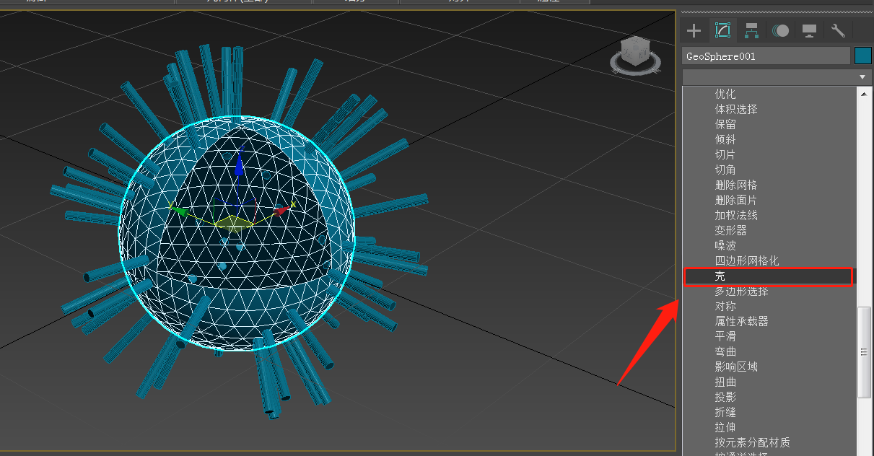Open the object color swatch
The image size is (874, 456).
tap(863, 56)
